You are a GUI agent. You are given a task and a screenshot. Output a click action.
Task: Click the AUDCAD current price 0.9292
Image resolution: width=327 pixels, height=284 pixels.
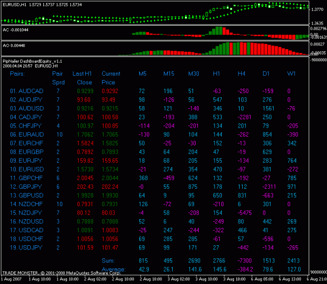coord(110,91)
